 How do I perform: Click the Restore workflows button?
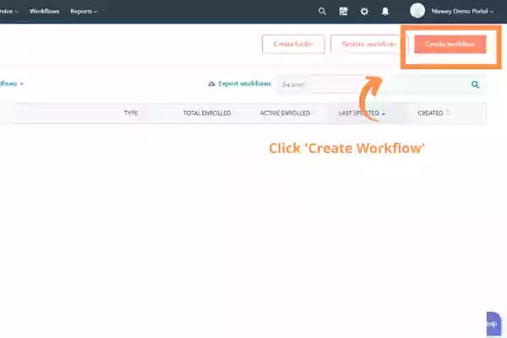tap(369, 44)
